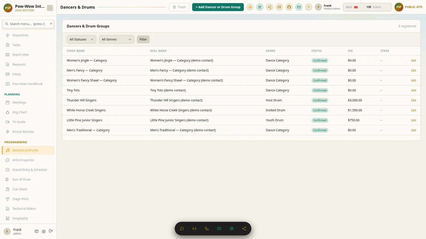Open Stage Plots in the sidebar
This screenshot has height=239, width=426.
click(x=28, y=199)
